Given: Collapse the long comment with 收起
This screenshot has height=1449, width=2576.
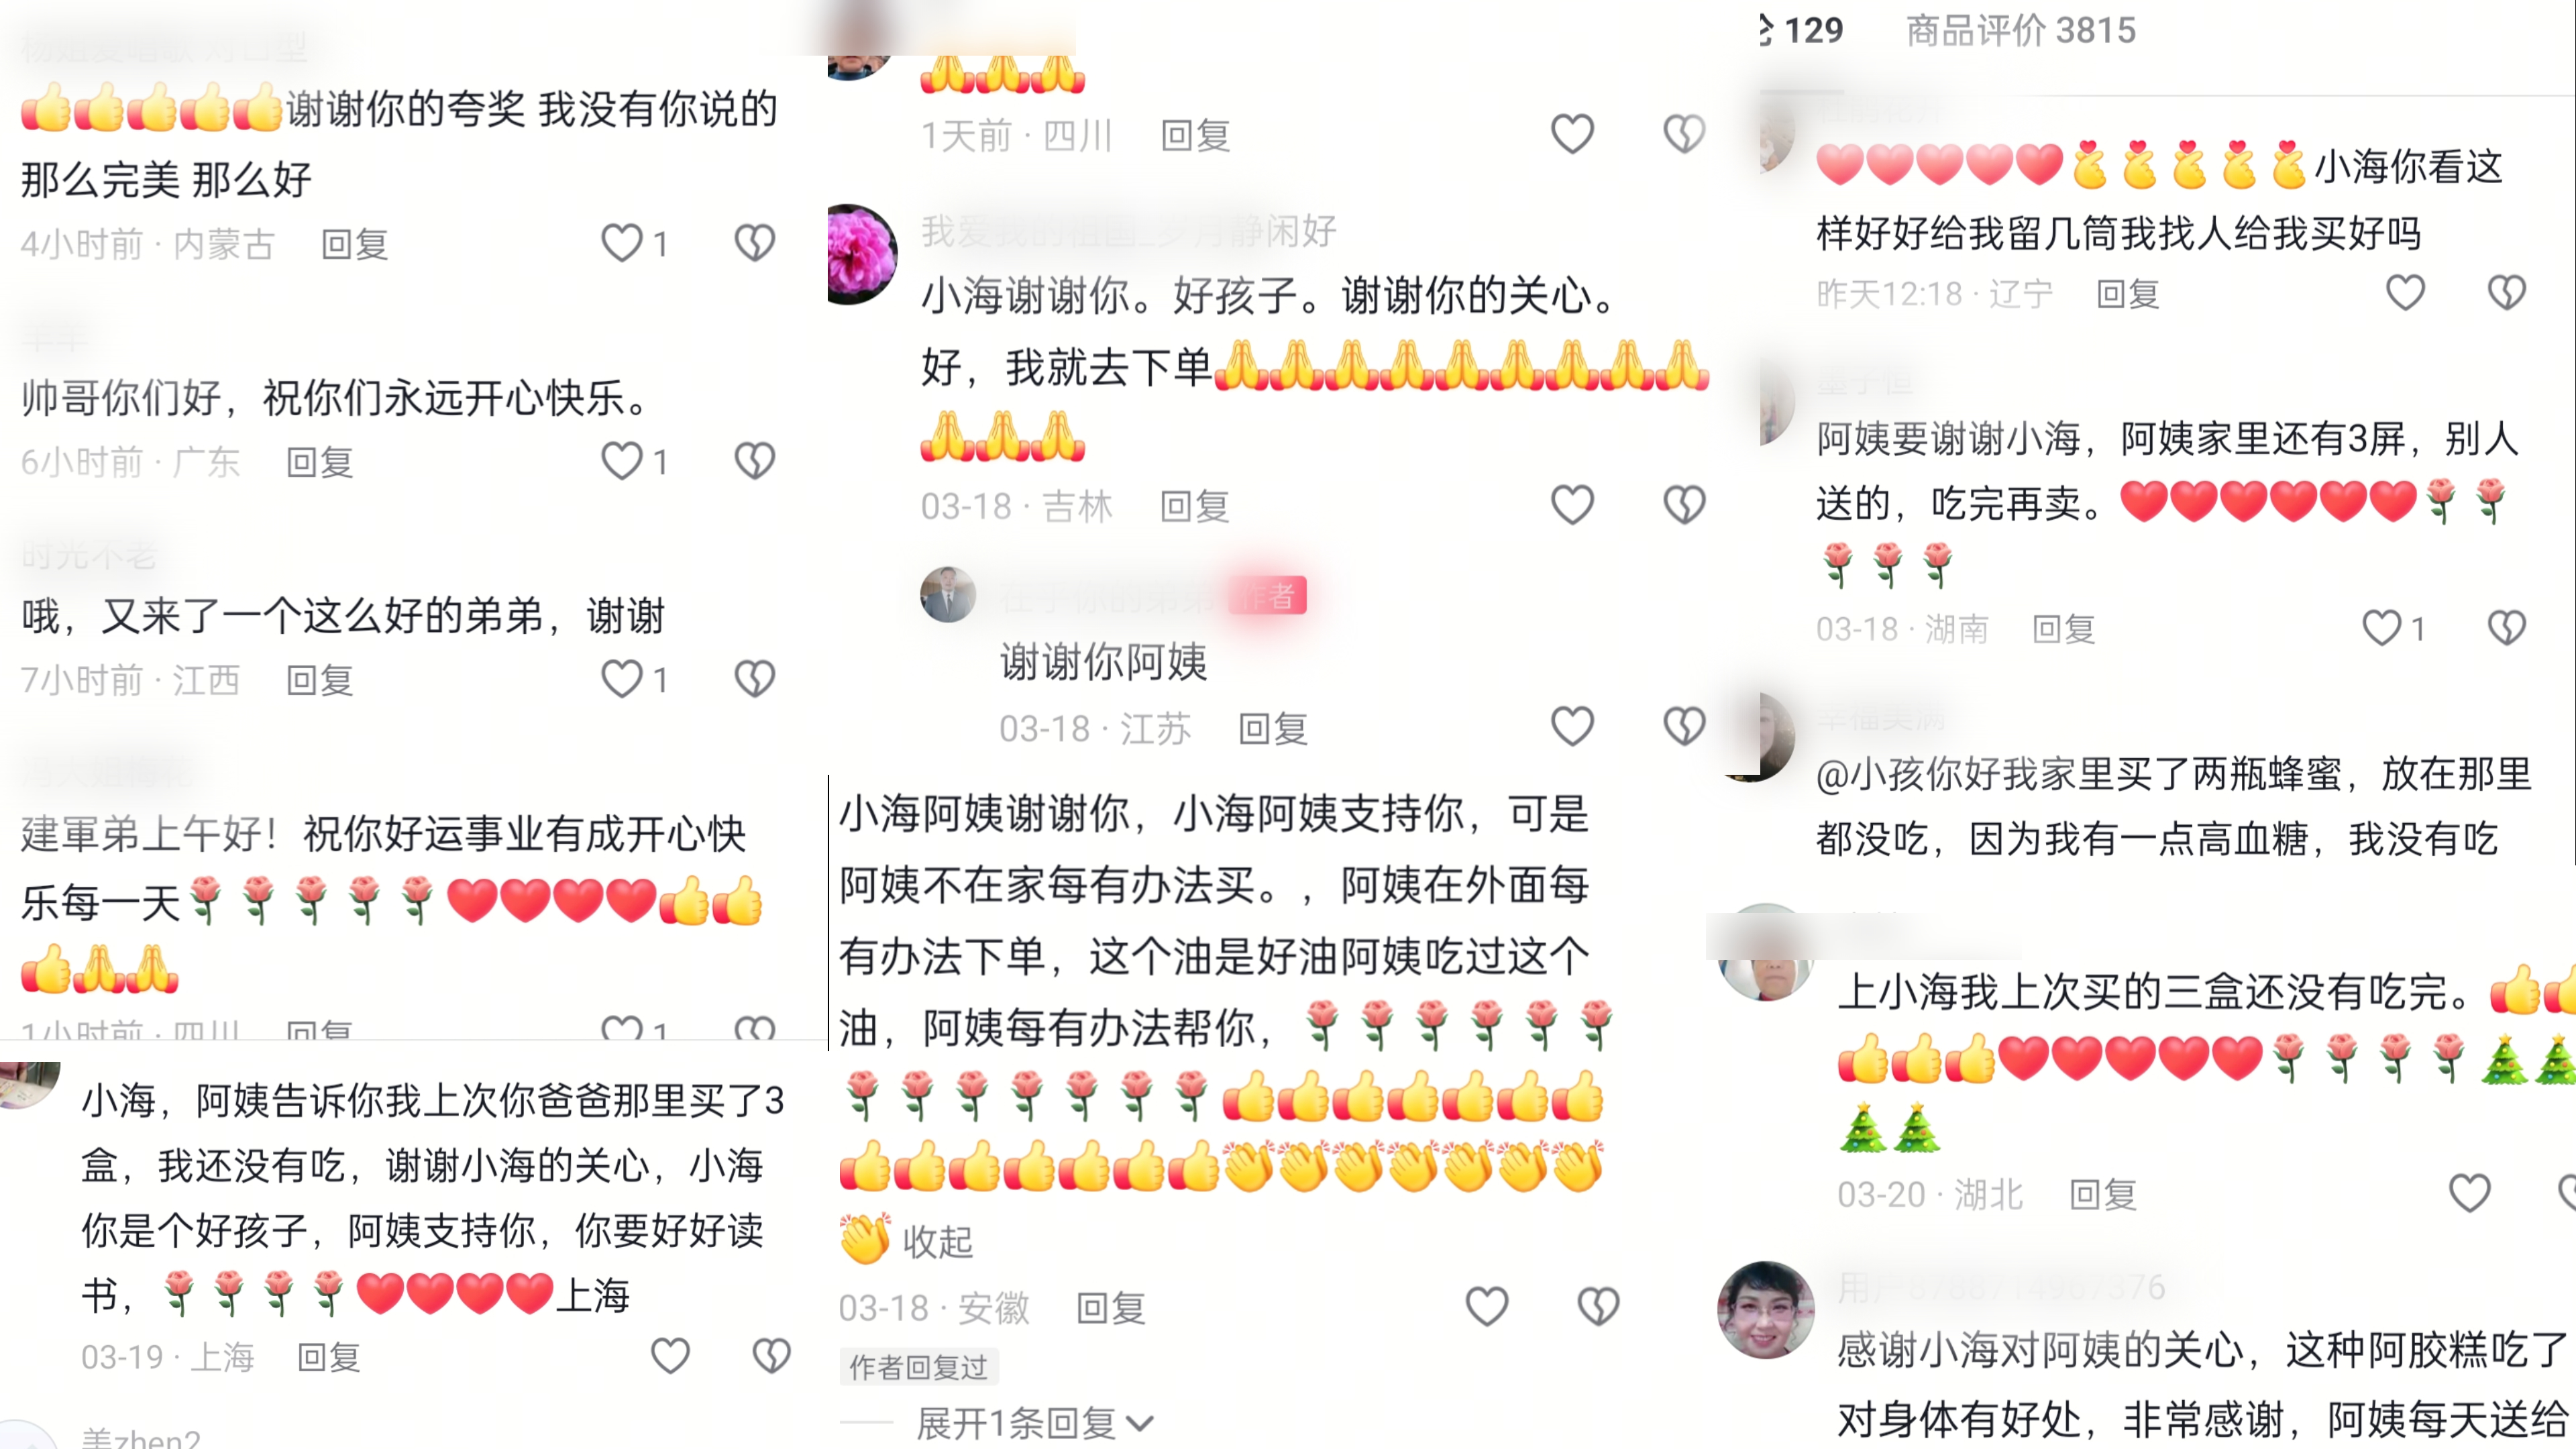Looking at the screenshot, I should [x=937, y=1241].
